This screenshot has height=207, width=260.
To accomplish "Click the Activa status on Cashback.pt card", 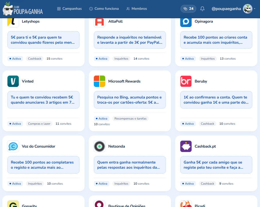I will coord(188,184).
